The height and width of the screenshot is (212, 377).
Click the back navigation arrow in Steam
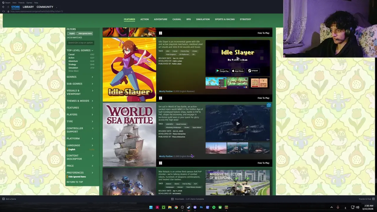click(x=3, y=7)
